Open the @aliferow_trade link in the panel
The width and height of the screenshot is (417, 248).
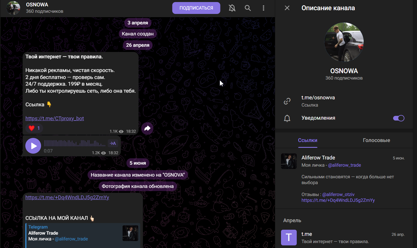[345, 165]
